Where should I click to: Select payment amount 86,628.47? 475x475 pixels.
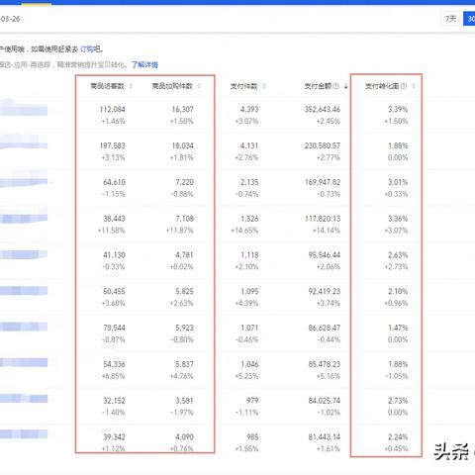[x=325, y=328]
